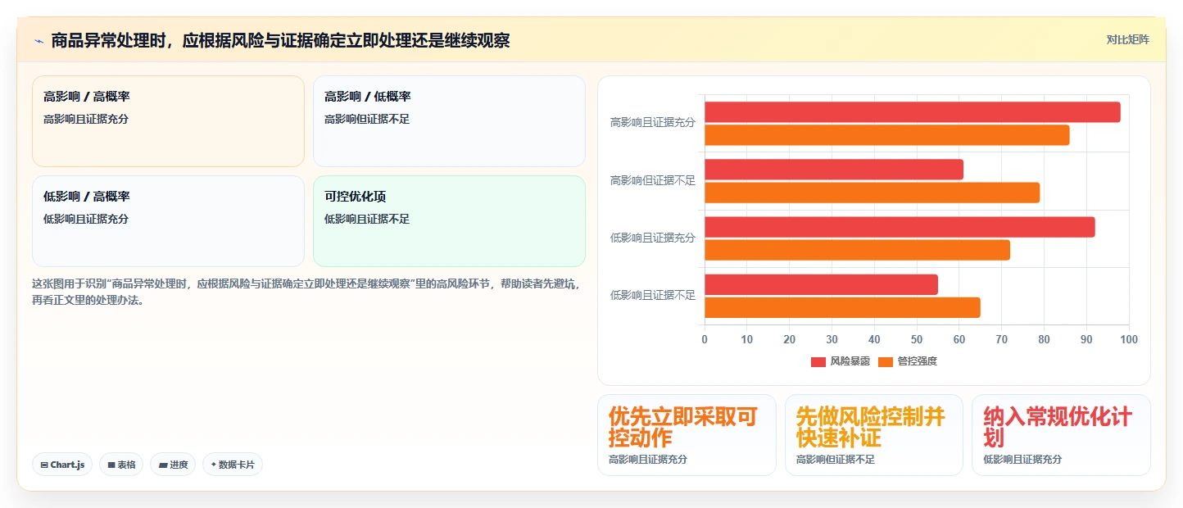Click the chart y-axis label 高影响但证据不足
1183x508 pixels.
(x=653, y=180)
